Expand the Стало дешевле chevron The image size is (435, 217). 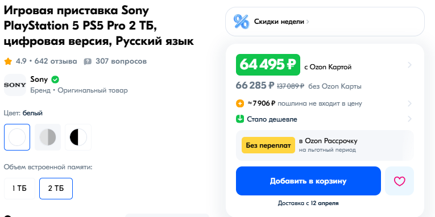point(409,119)
